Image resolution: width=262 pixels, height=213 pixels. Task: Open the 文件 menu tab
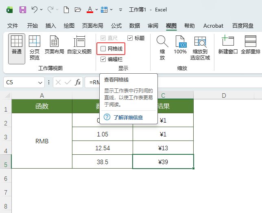13,26
